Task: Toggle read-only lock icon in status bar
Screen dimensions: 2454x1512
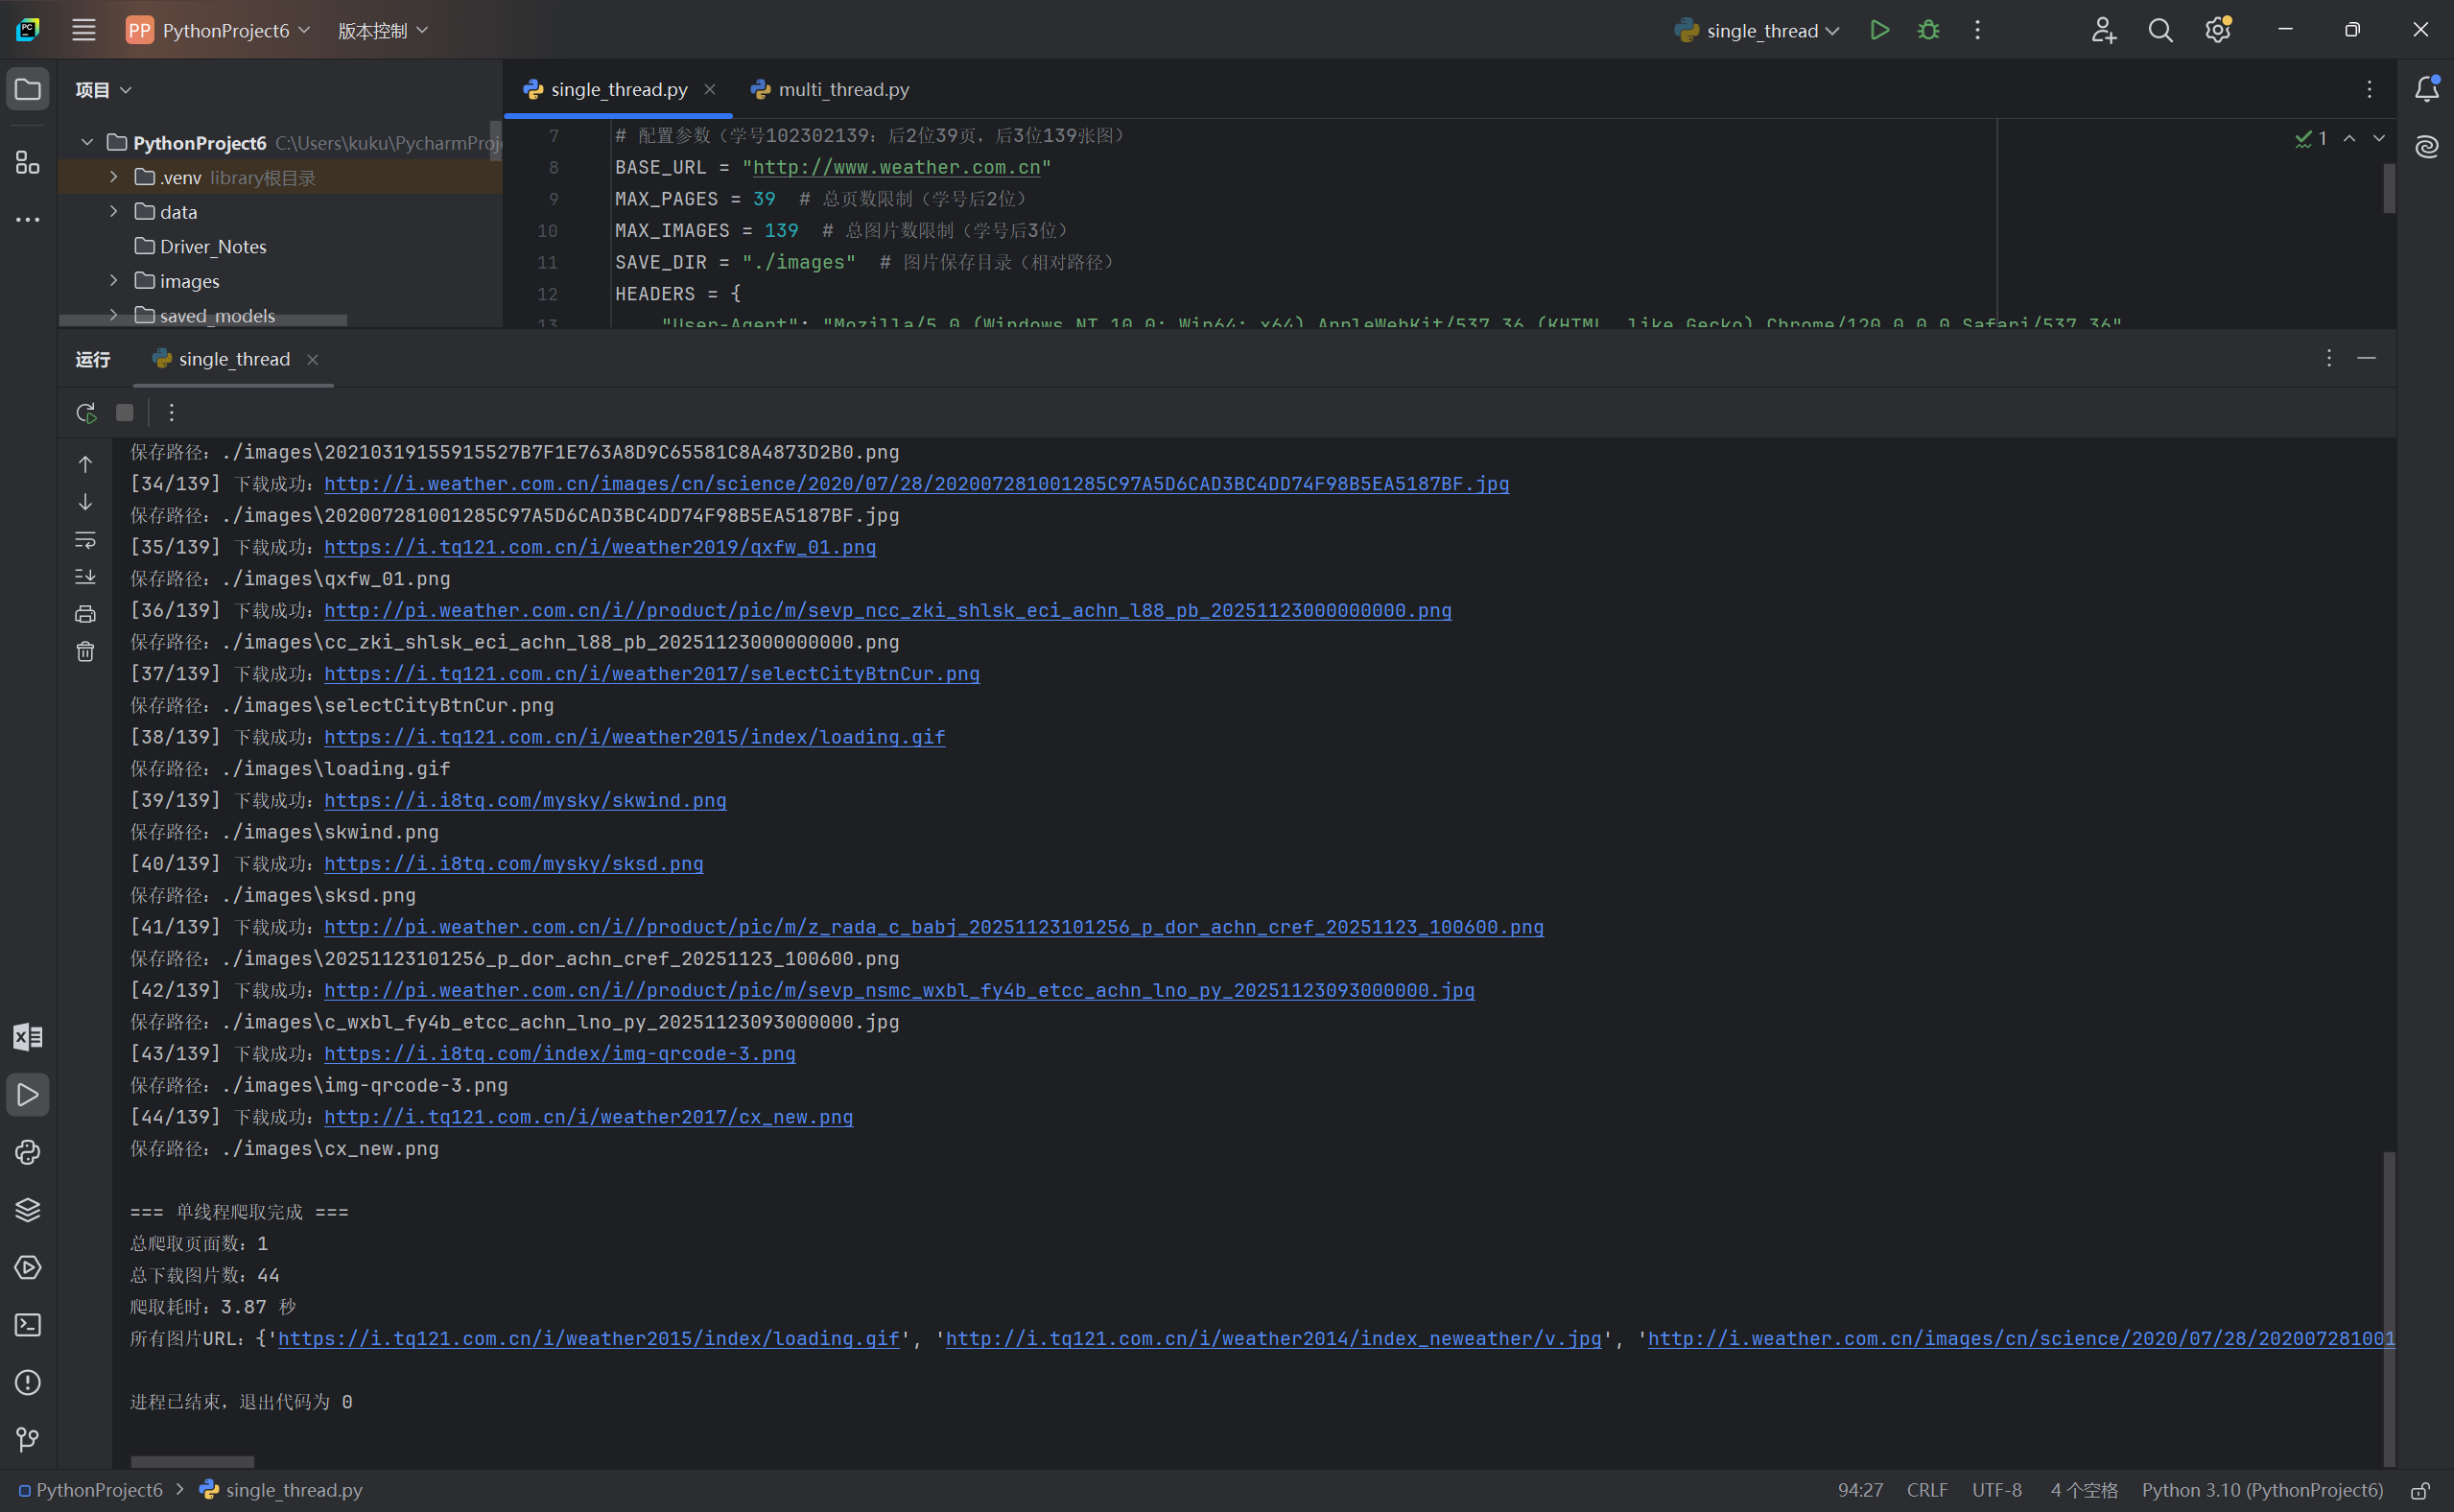Action: tap(2419, 1490)
